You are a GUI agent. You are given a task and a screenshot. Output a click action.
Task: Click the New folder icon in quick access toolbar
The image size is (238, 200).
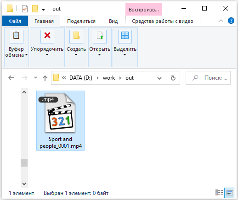(35, 9)
